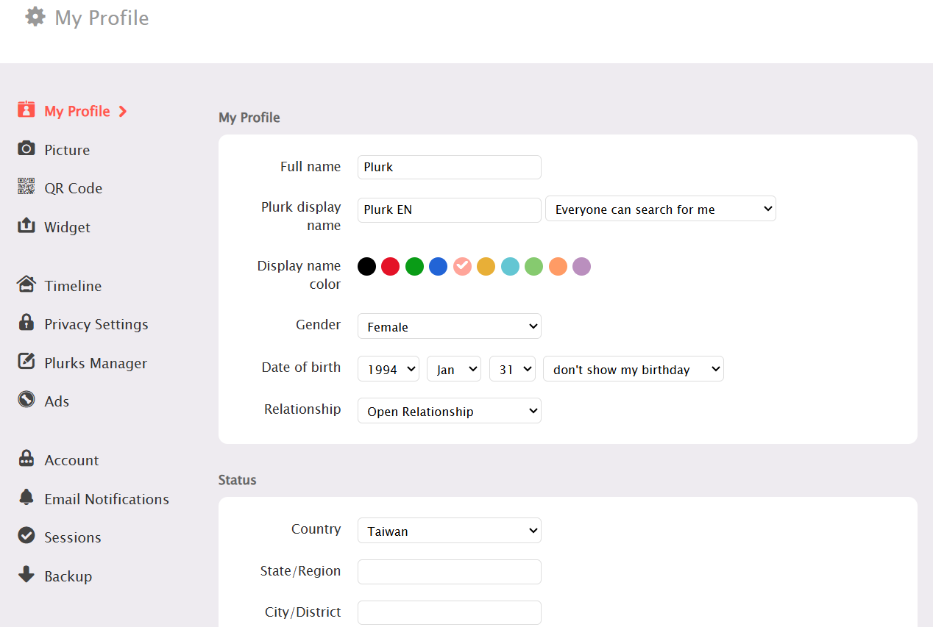933x627 pixels.
Task: Go to the Picture settings page
Action: [x=67, y=150]
